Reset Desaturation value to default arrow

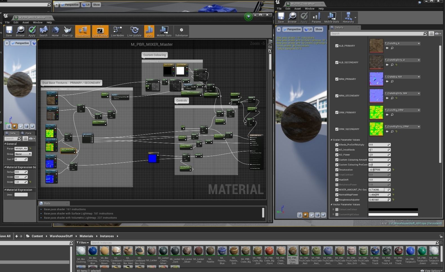point(393,170)
